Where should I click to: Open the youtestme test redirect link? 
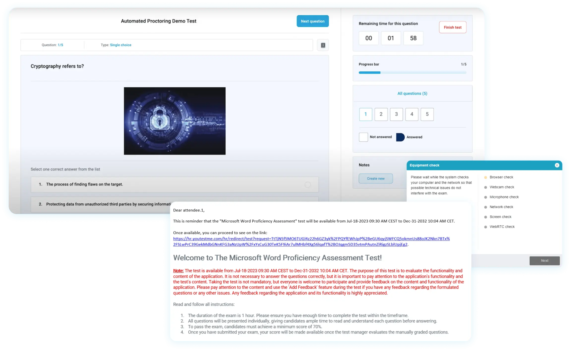click(x=311, y=239)
